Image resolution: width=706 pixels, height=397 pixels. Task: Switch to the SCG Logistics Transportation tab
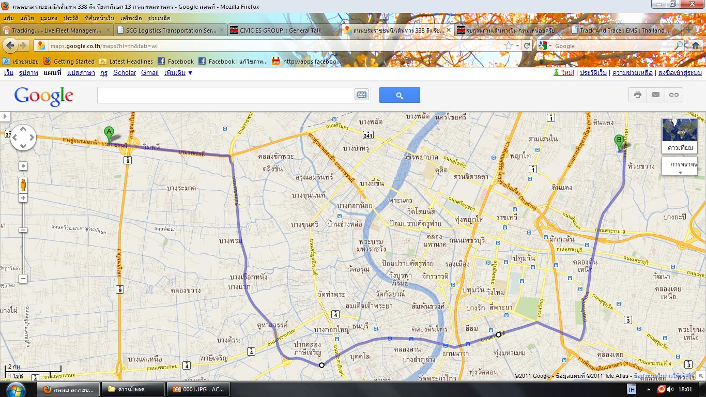171,30
